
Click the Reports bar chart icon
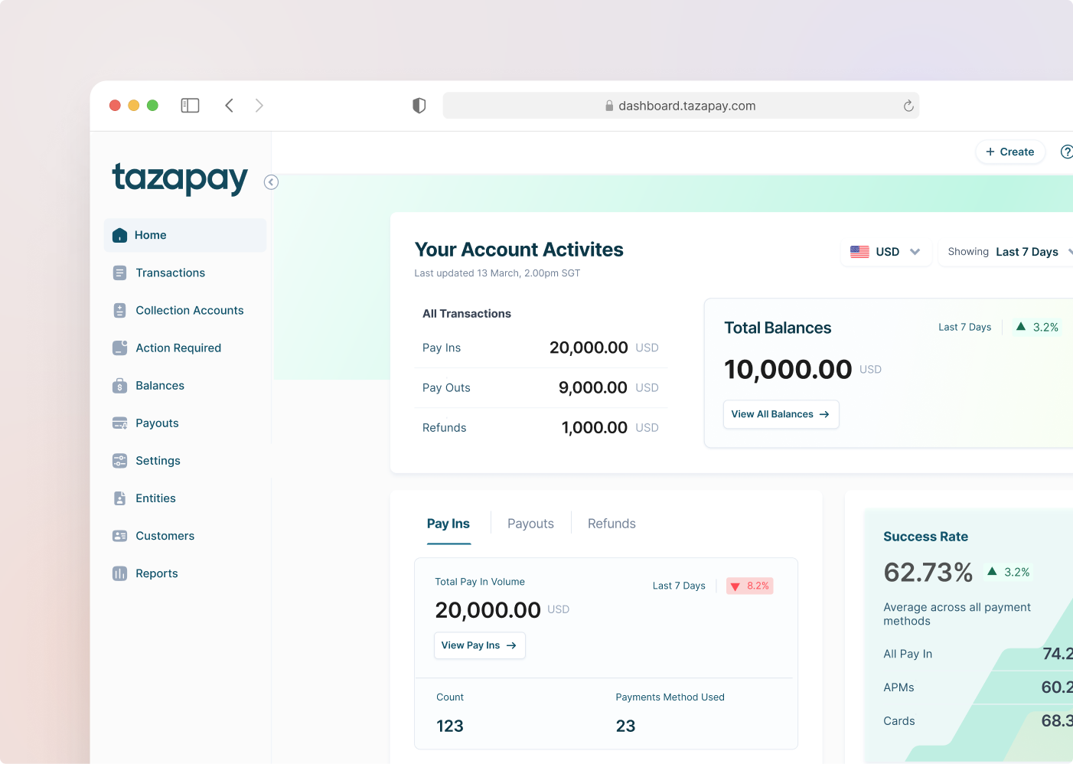119,573
